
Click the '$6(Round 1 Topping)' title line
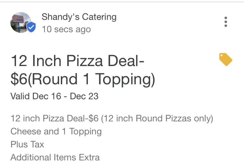click(83, 79)
